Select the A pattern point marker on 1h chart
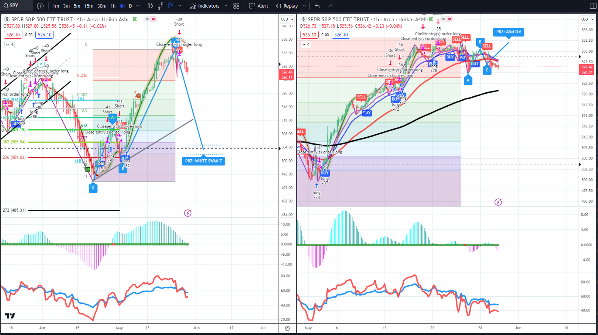 point(468,80)
